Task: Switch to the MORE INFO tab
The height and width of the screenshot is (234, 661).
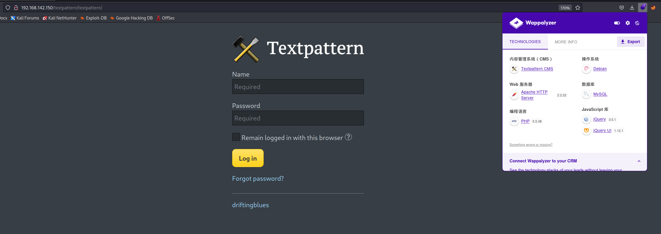Action: pyautogui.click(x=566, y=42)
